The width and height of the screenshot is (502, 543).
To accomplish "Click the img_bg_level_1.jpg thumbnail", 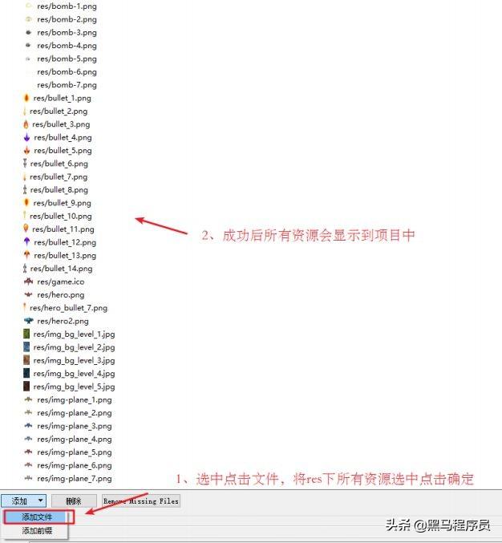I will click(x=26, y=334).
